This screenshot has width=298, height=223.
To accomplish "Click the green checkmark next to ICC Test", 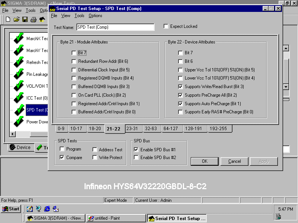I will pyautogui.click(x=19, y=97).
